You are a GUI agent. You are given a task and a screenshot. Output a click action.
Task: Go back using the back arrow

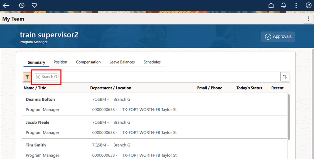tap(6, 5)
